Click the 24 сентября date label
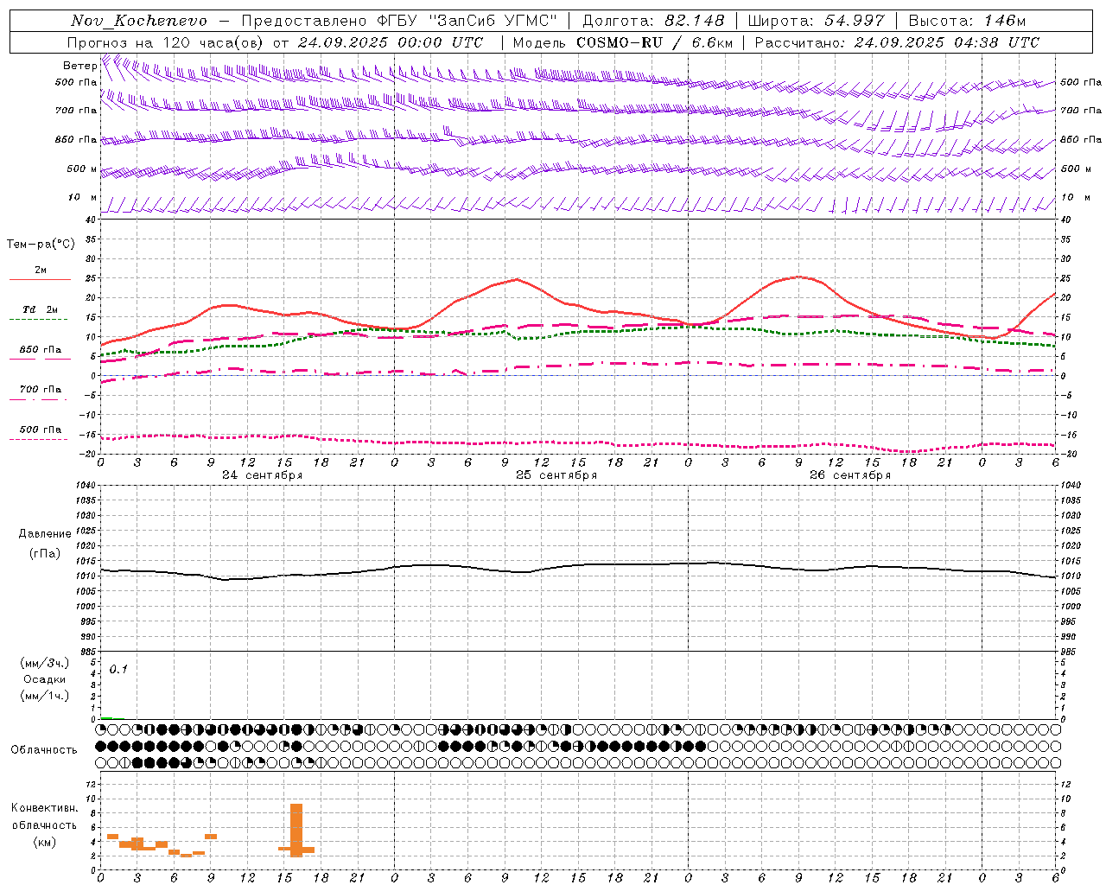Viewport: 1106px width, 885px height. (x=262, y=475)
